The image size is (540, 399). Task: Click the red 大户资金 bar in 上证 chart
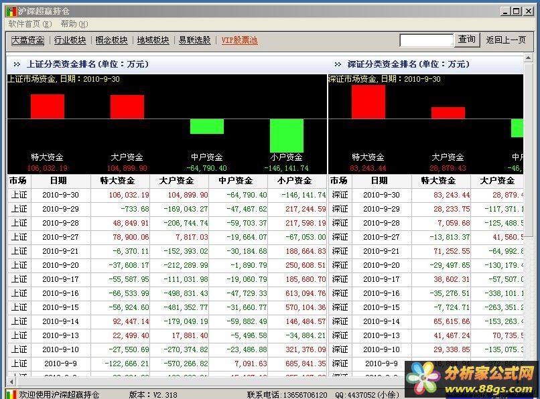pos(127,106)
